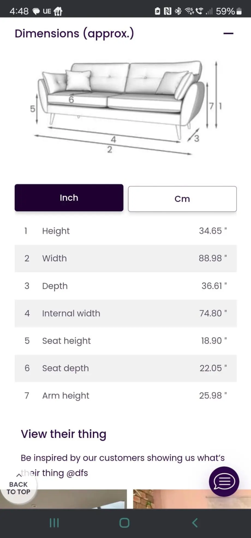This screenshot has width=251, height=538.
Task: Tap the Bluetooth status icon
Action: (178, 11)
